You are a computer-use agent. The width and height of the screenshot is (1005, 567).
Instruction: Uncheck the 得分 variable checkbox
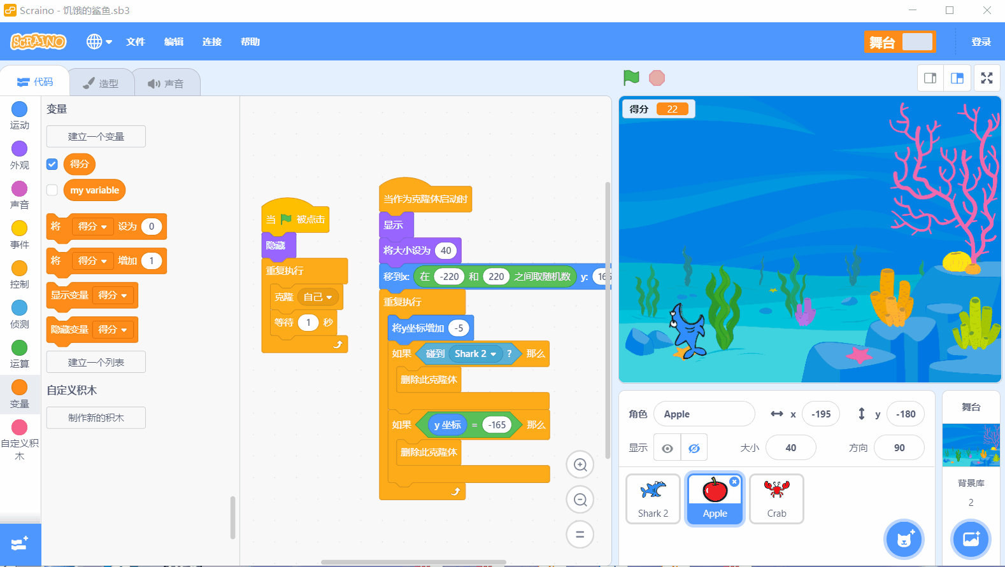coord(52,164)
